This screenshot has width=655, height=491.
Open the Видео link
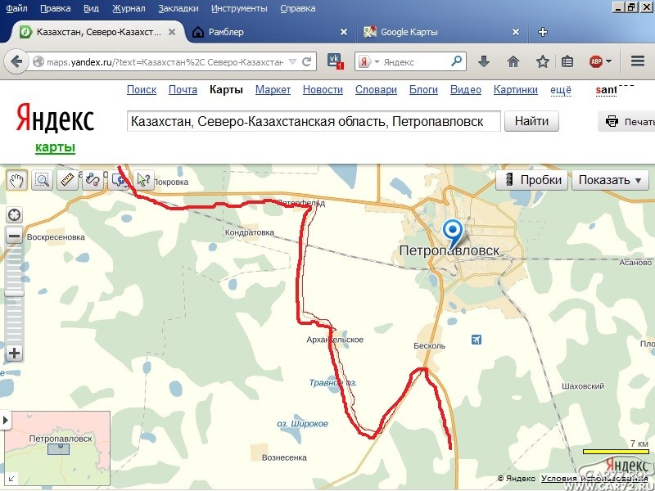[x=466, y=90]
